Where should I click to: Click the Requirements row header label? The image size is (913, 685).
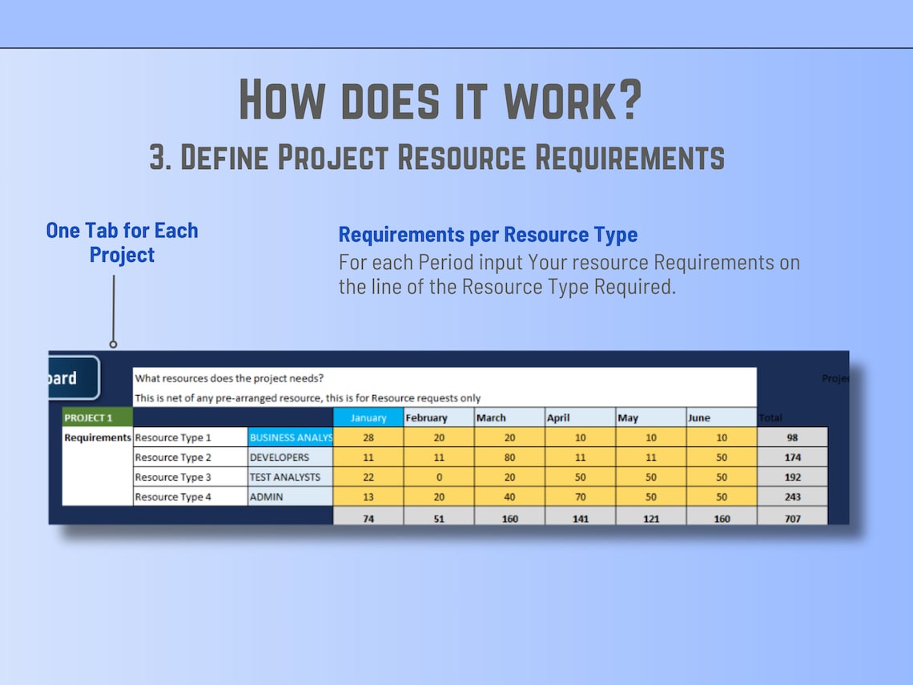click(96, 437)
